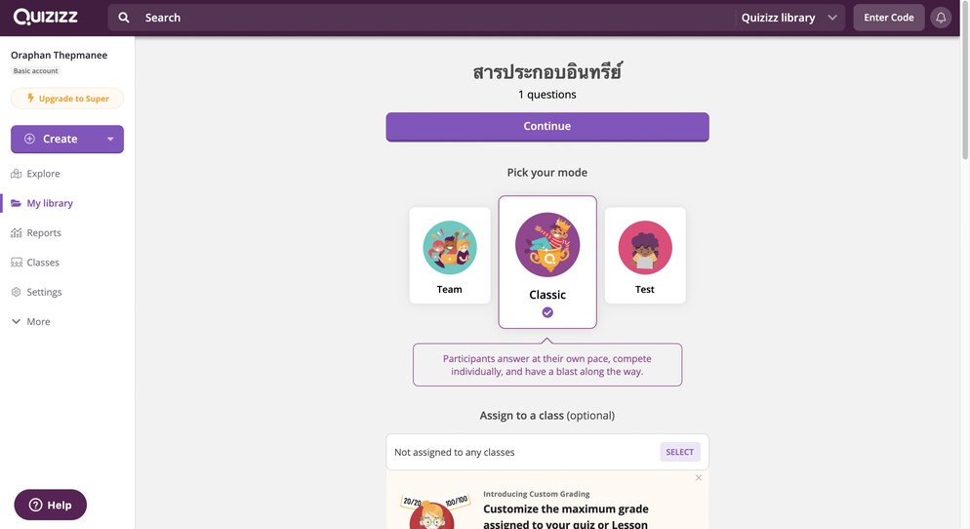Click the Quizizz logo
This screenshot has height=529, width=970.
pyautogui.click(x=45, y=17)
